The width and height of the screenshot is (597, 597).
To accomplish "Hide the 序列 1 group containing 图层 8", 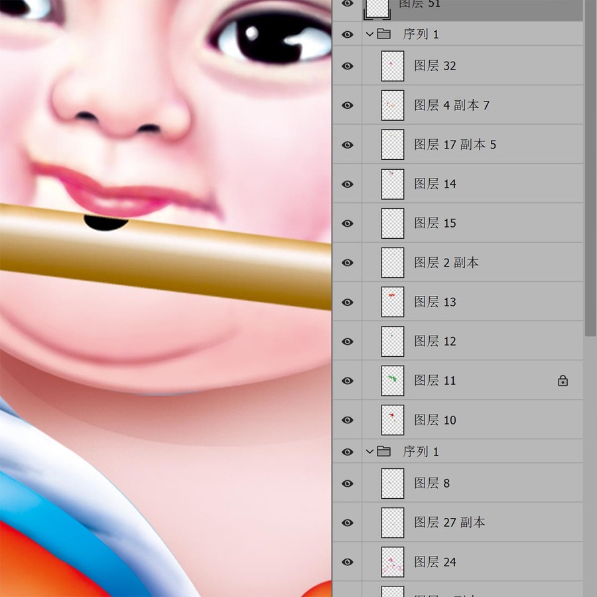I will 347,452.
